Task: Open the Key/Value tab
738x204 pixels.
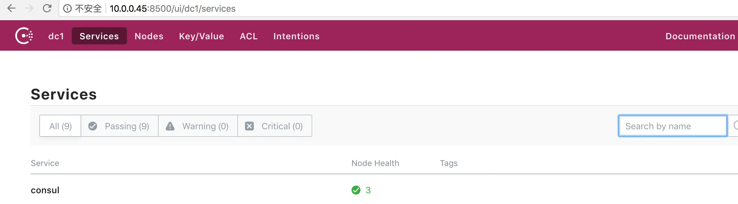Action: (201, 36)
